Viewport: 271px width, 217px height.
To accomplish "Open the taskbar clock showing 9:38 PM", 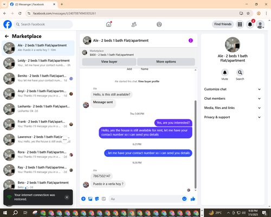I will click(253, 213).
